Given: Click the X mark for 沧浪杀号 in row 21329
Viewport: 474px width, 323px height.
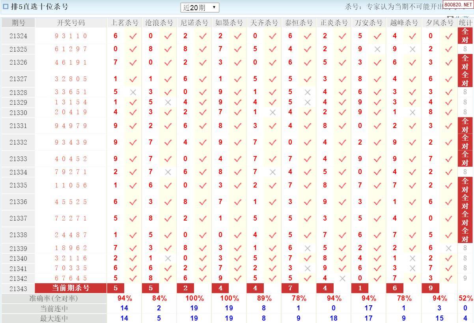Looking at the screenshot, I should [x=168, y=102].
